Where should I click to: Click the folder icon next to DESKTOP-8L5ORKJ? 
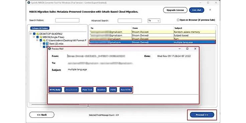(37, 34)
